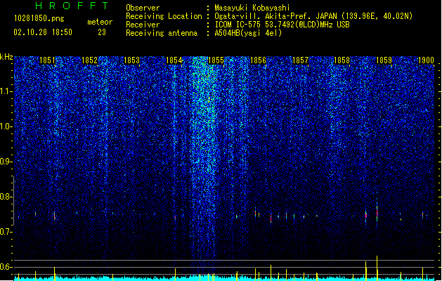Click the 0.6 kHz axis label

6,267
